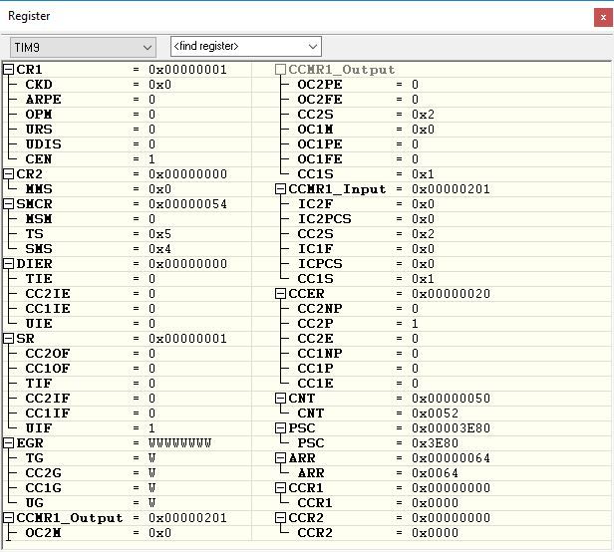Click CCER value 0x00000020
Screen dimensions: 614x552
pyautogui.click(x=451, y=294)
